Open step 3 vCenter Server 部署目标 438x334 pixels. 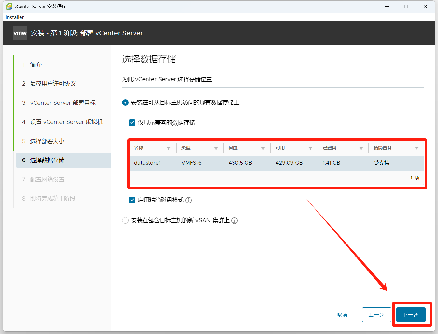pos(63,103)
